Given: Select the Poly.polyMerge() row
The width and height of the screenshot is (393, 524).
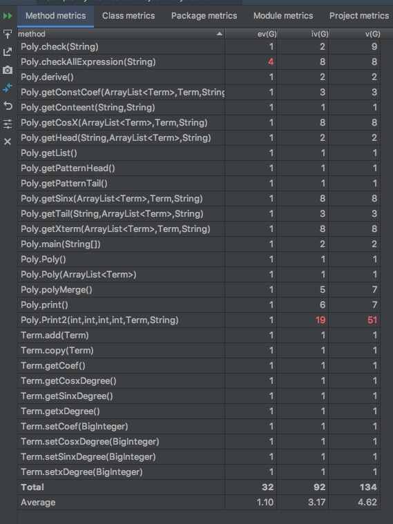Looking at the screenshot, I should 199,290.
